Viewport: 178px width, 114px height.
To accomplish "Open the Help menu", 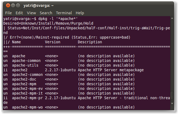I will (80, 13).
